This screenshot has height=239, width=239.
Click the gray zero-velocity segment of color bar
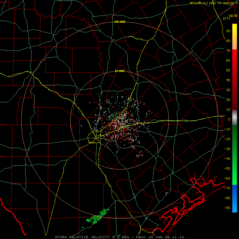click(x=234, y=118)
